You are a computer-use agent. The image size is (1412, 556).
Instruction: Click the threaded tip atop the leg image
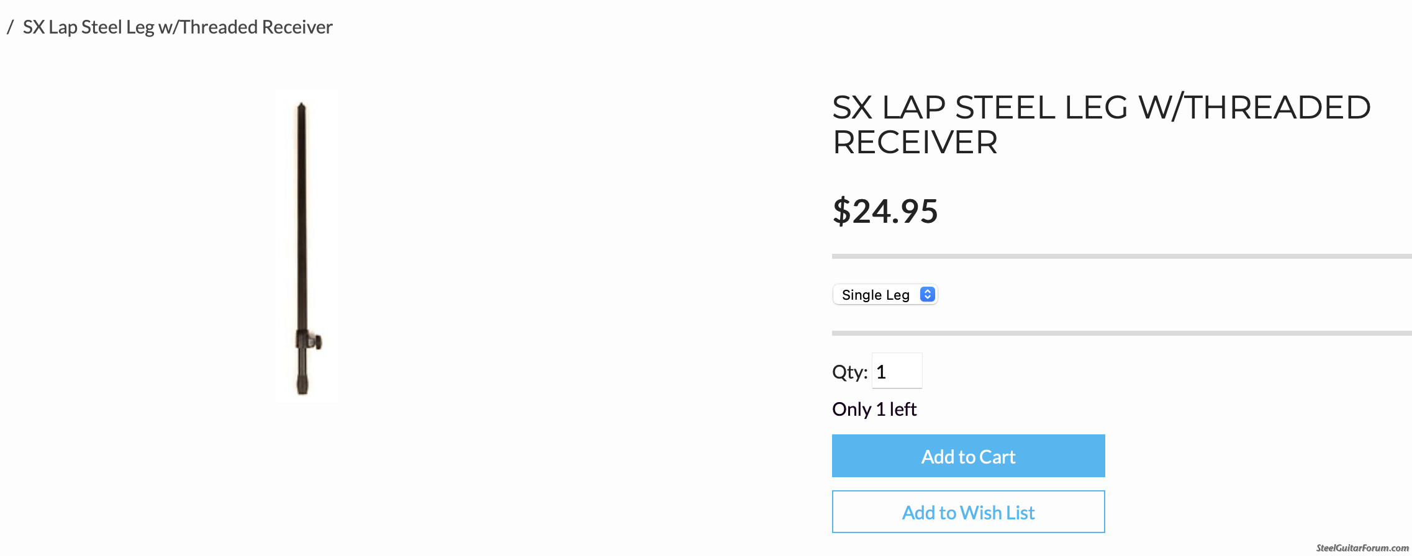coord(301,108)
